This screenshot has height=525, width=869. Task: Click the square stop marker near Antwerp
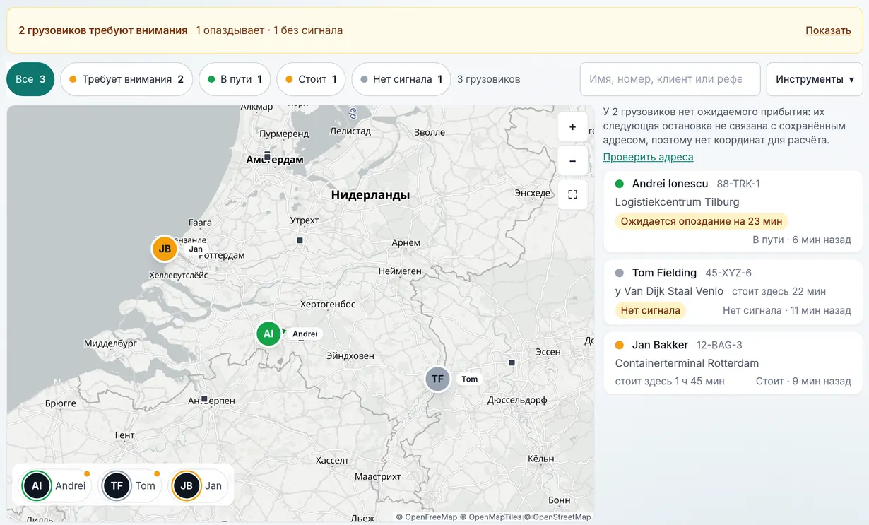(x=204, y=399)
